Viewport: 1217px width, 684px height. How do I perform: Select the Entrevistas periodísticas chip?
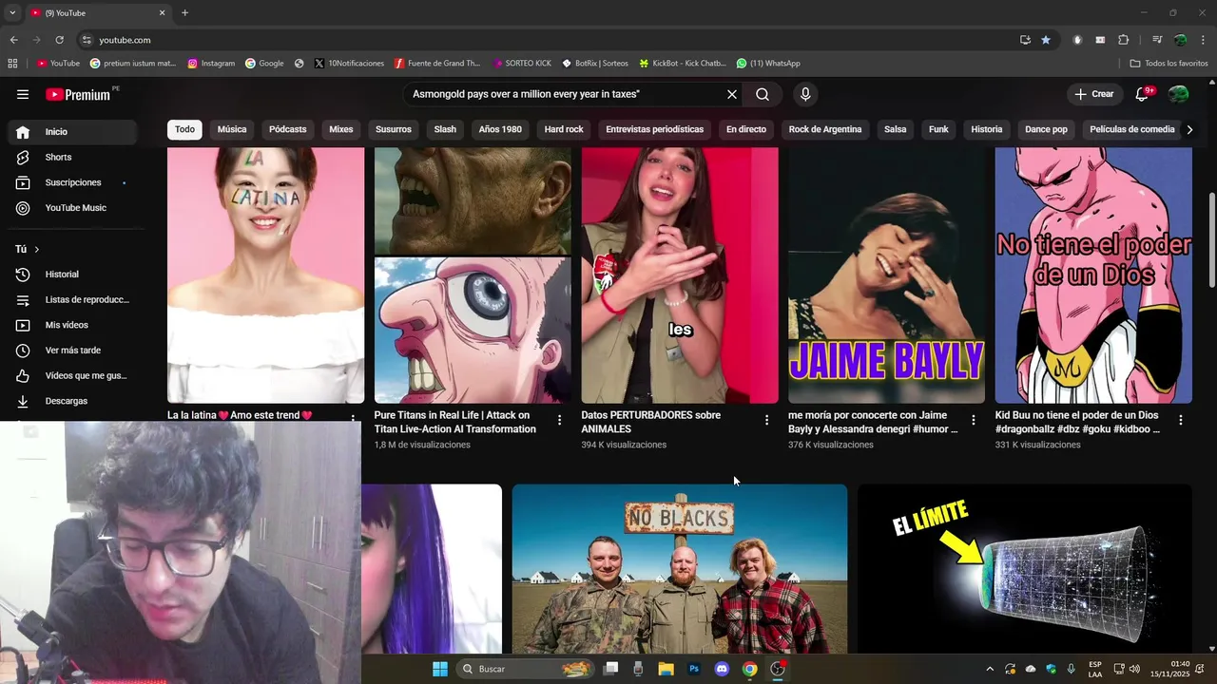click(x=655, y=129)
